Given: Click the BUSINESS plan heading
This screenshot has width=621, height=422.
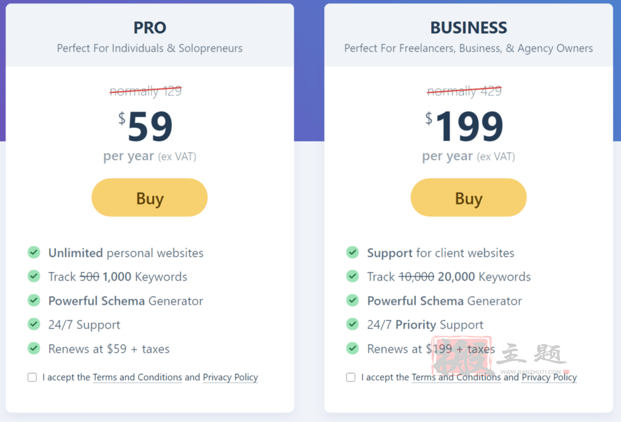Looking at the screenshot, I should [469, 28].
